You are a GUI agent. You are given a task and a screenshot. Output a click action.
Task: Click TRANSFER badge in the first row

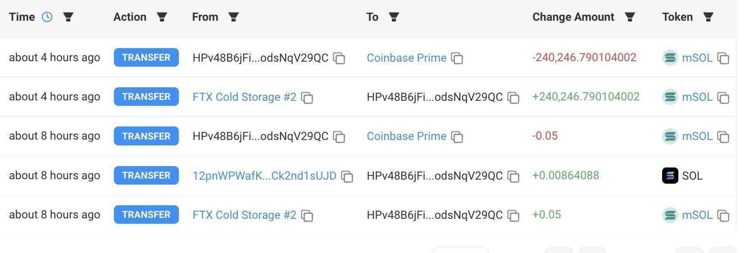click(146, 58)
